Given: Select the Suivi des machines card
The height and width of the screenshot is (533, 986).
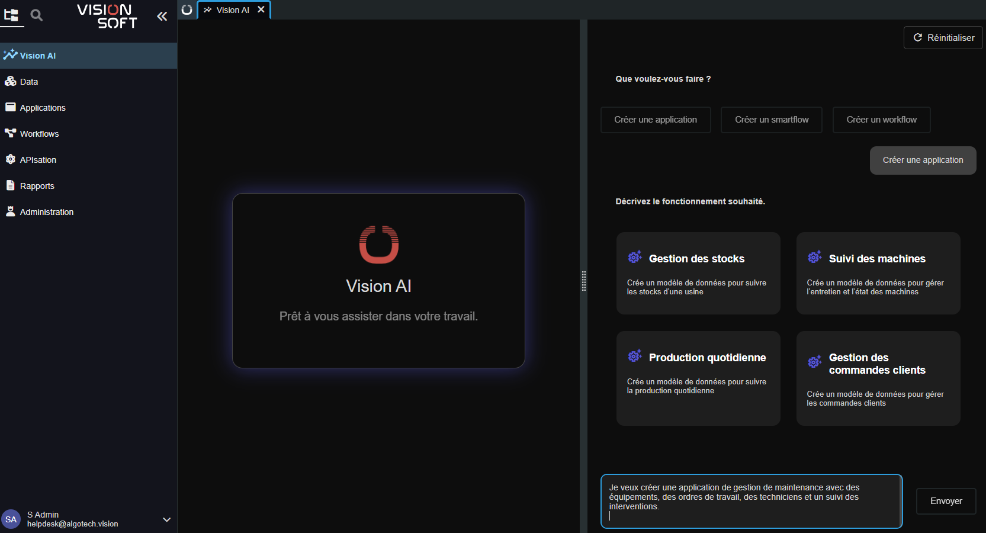Looking at the screenshot, I should (x=878, y=273).
